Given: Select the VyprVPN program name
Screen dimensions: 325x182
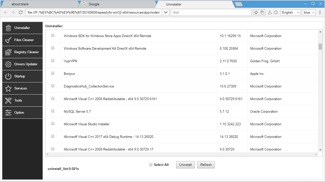Looking at the screenshot, I should 70,61.
